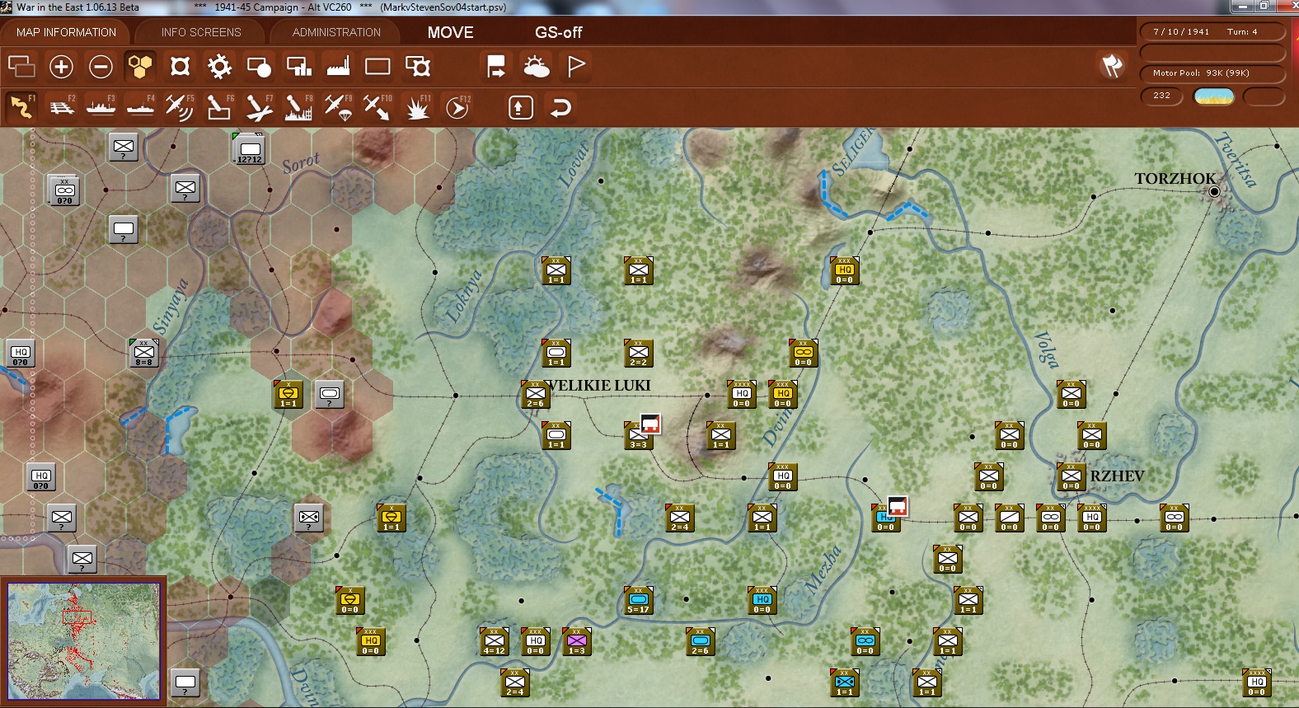The width and height of the screenshot is (1299, 708).
Task: Toggle the factory display icon
Action: [x=338, y=66]
